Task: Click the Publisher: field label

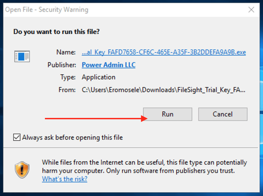Action: point(62,65)
